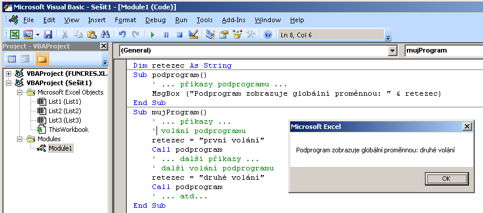Select Module1 in project tree
Image resolution: width=483 pixels, height=213 pixels.
[61, 148]
